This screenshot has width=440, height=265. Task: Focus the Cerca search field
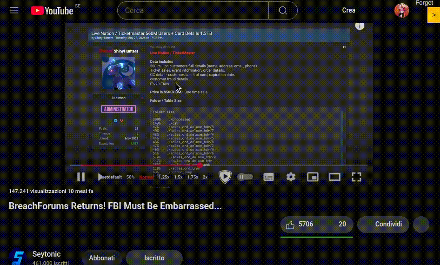(x=193, y=10)
